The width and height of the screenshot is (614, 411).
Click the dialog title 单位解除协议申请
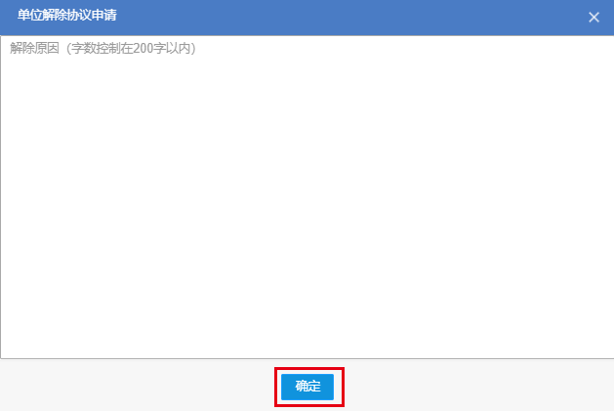[x=67, y=16]
